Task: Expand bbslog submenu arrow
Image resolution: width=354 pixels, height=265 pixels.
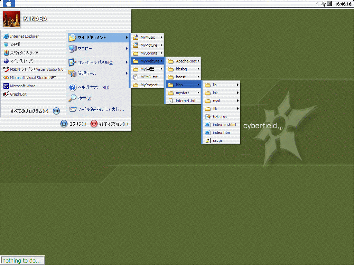Action: tap(198, 69)
